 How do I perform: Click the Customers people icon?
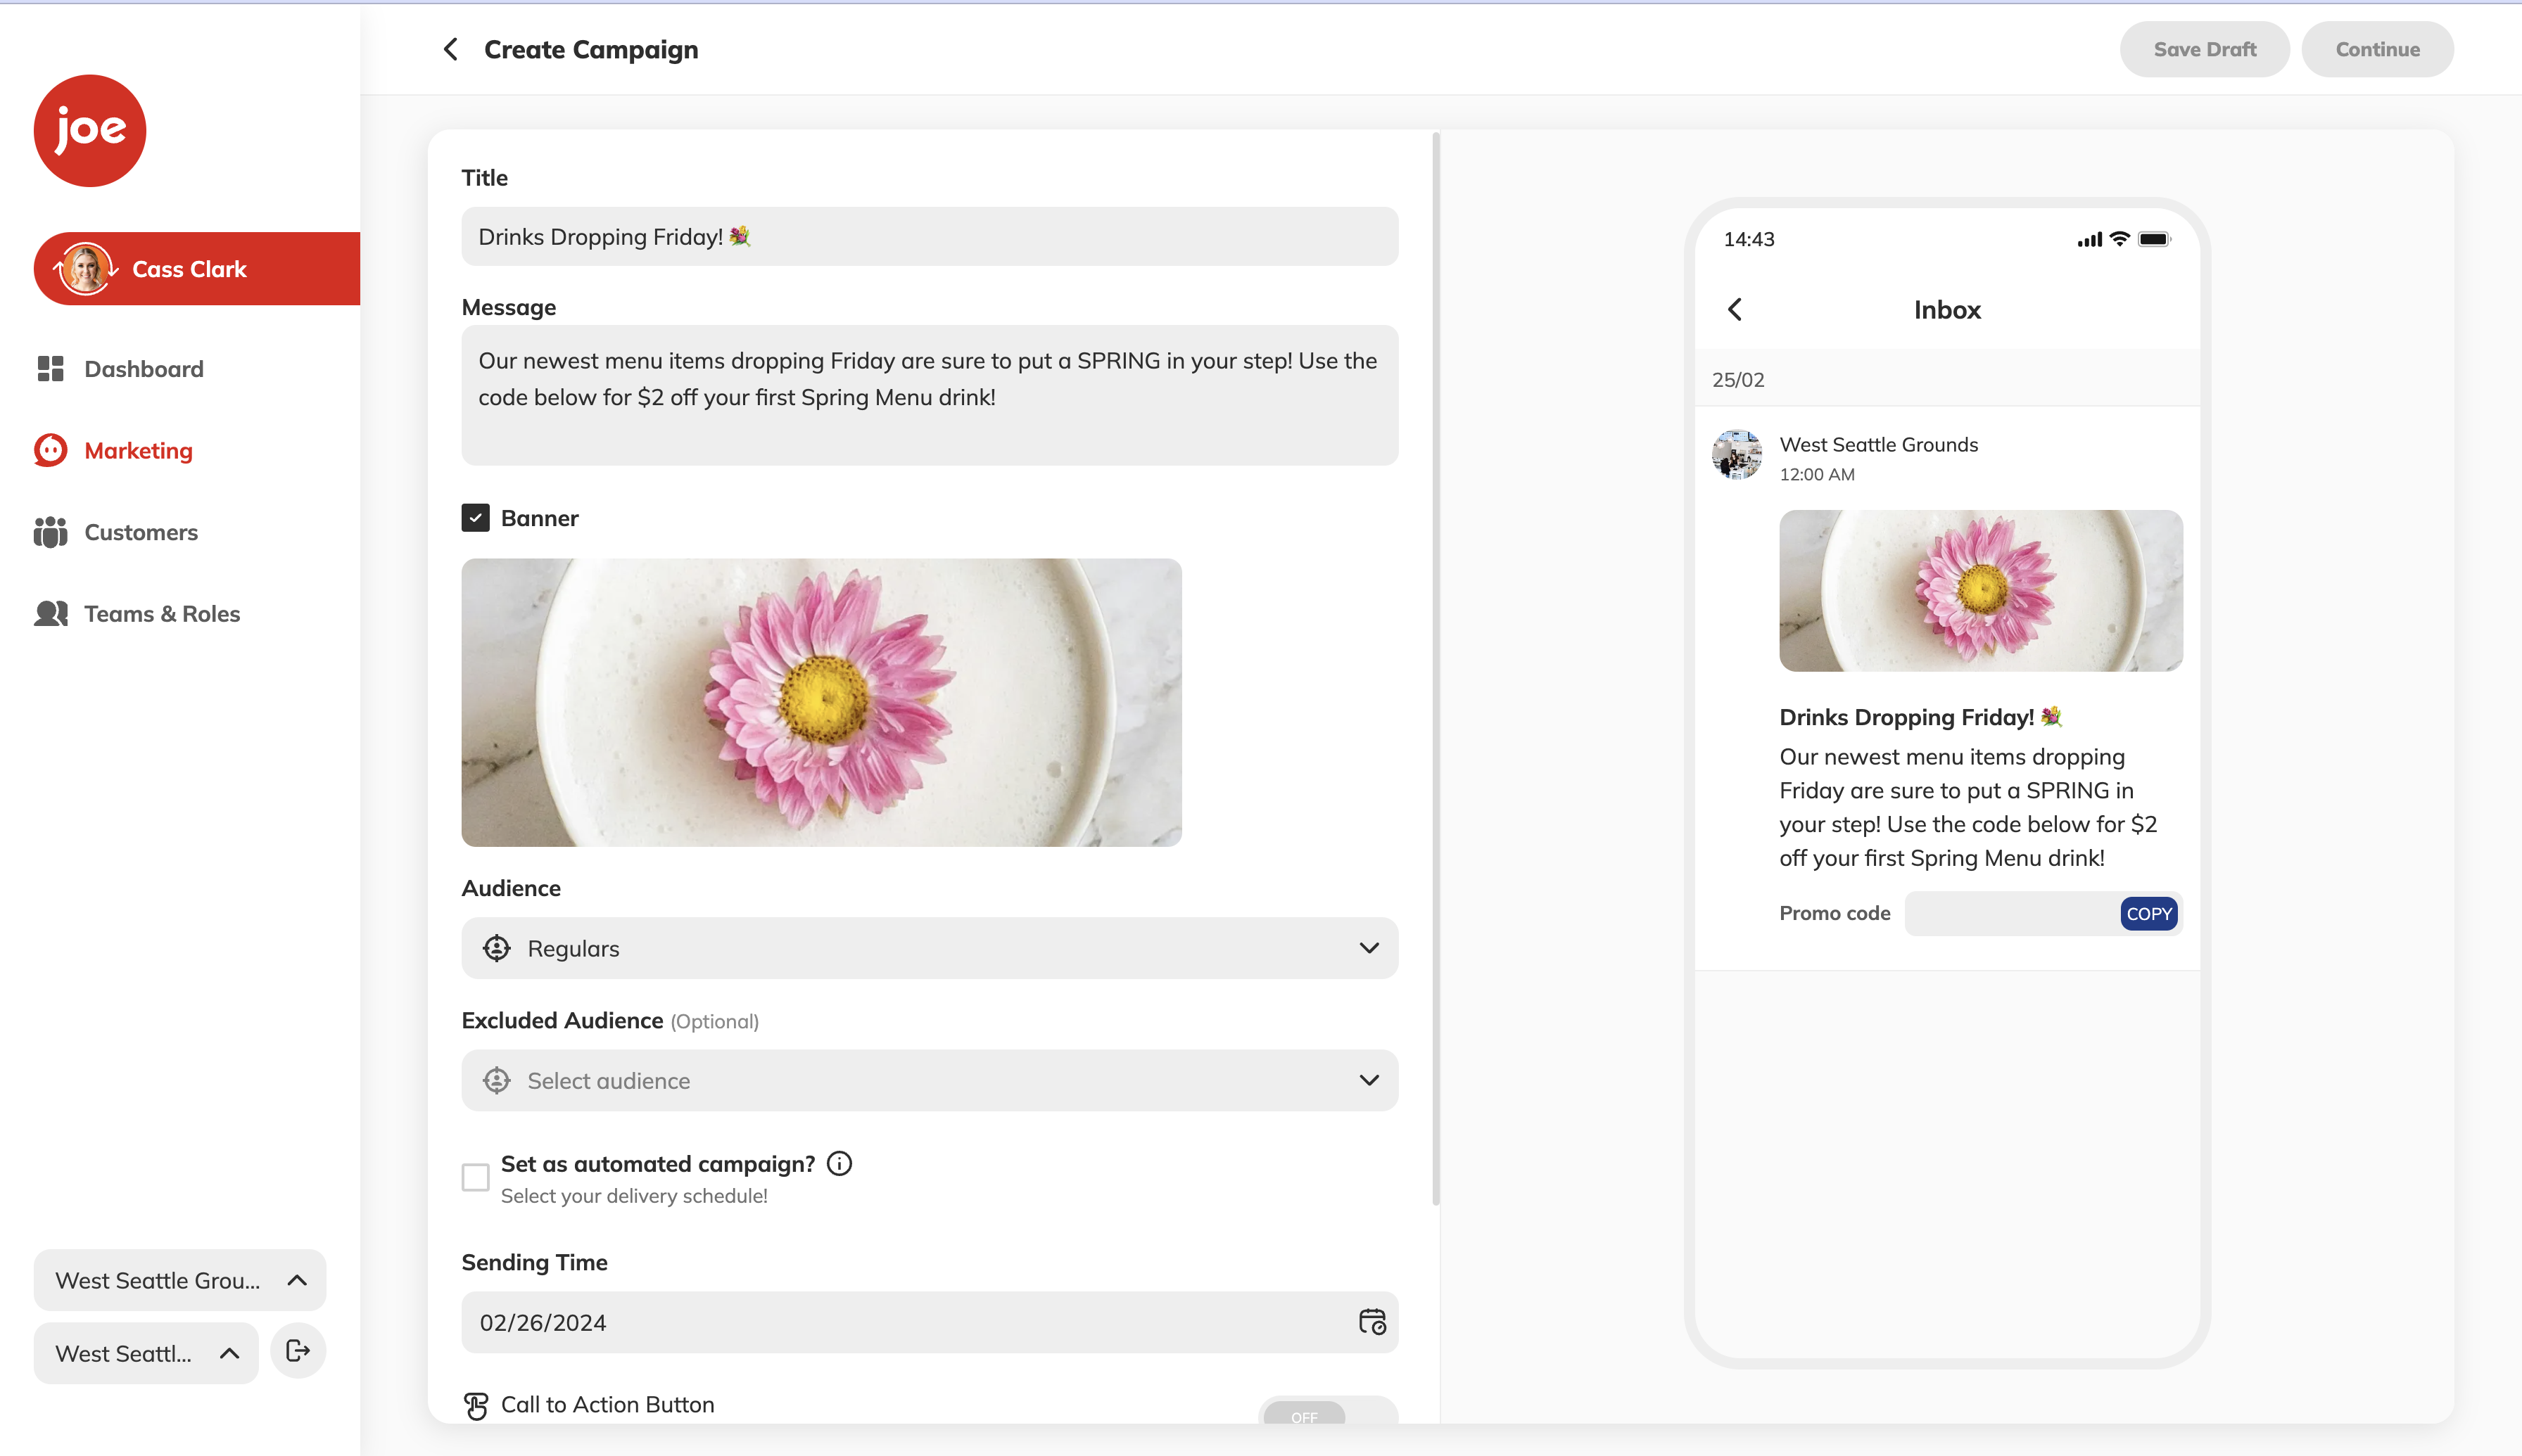point(50,532)
